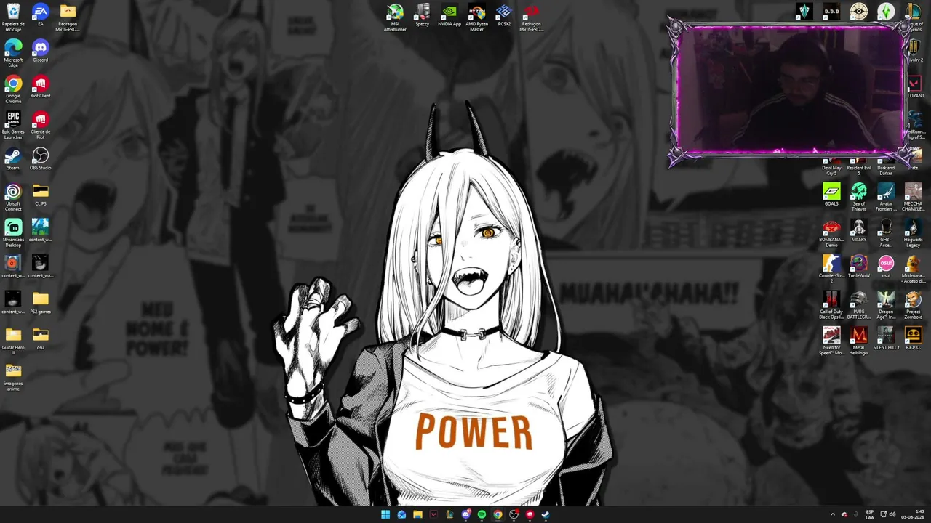Select the MISERY game shortcut

point(859,231)
